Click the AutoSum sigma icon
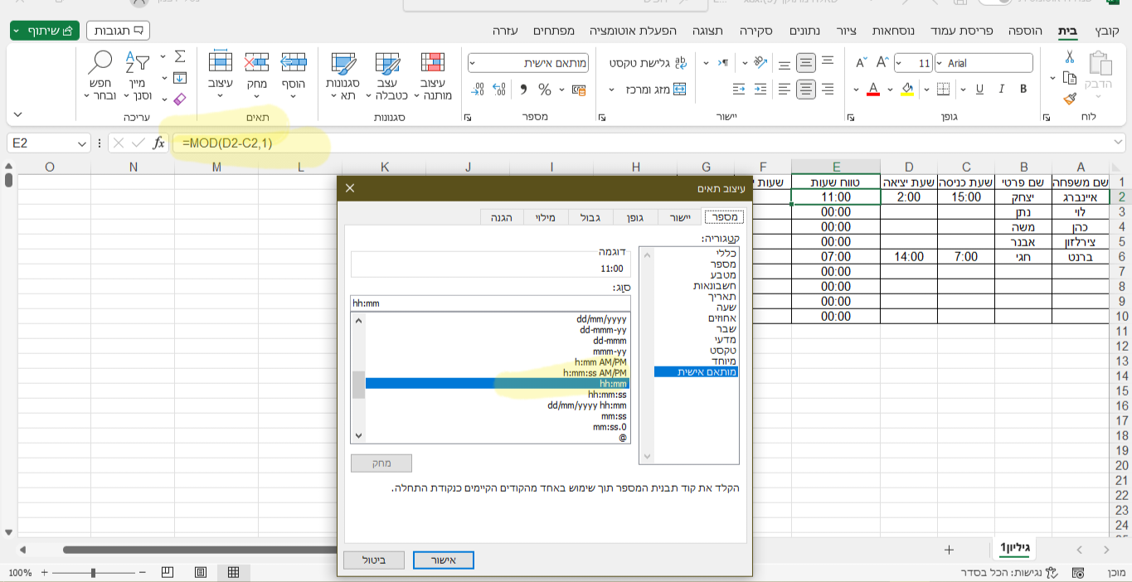 click(180, 56)
